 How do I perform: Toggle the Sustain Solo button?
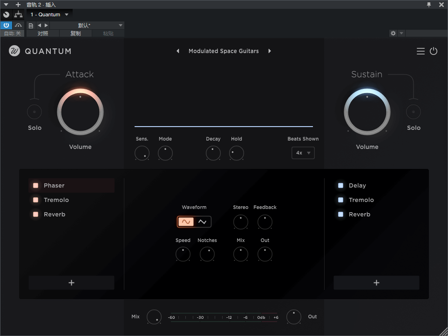click(x=414, y=112)
